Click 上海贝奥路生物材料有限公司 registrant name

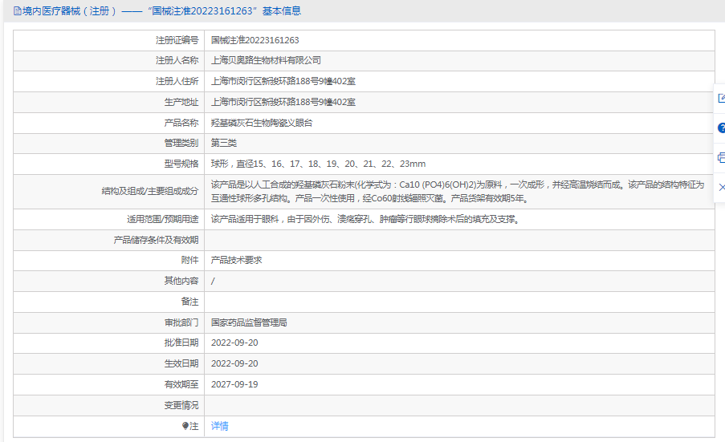[x=266, y=60]
